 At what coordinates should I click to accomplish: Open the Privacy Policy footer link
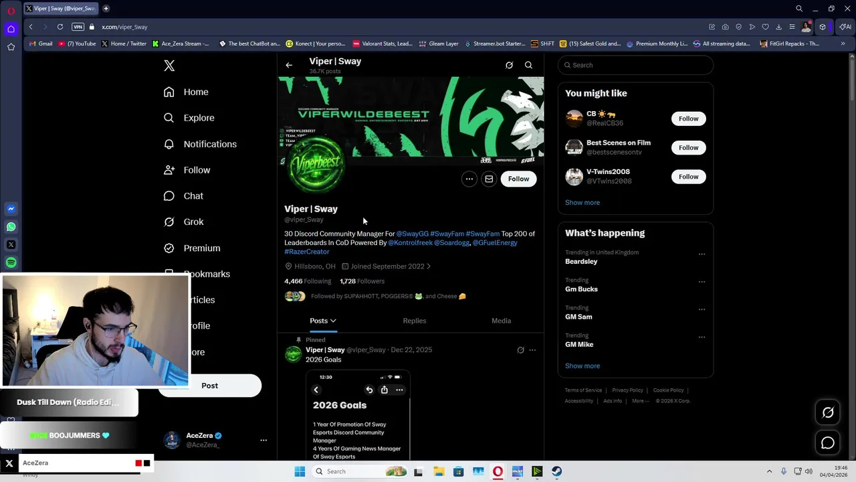pos(627,390)
